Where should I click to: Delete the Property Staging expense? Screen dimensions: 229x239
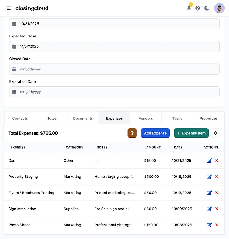217,177
